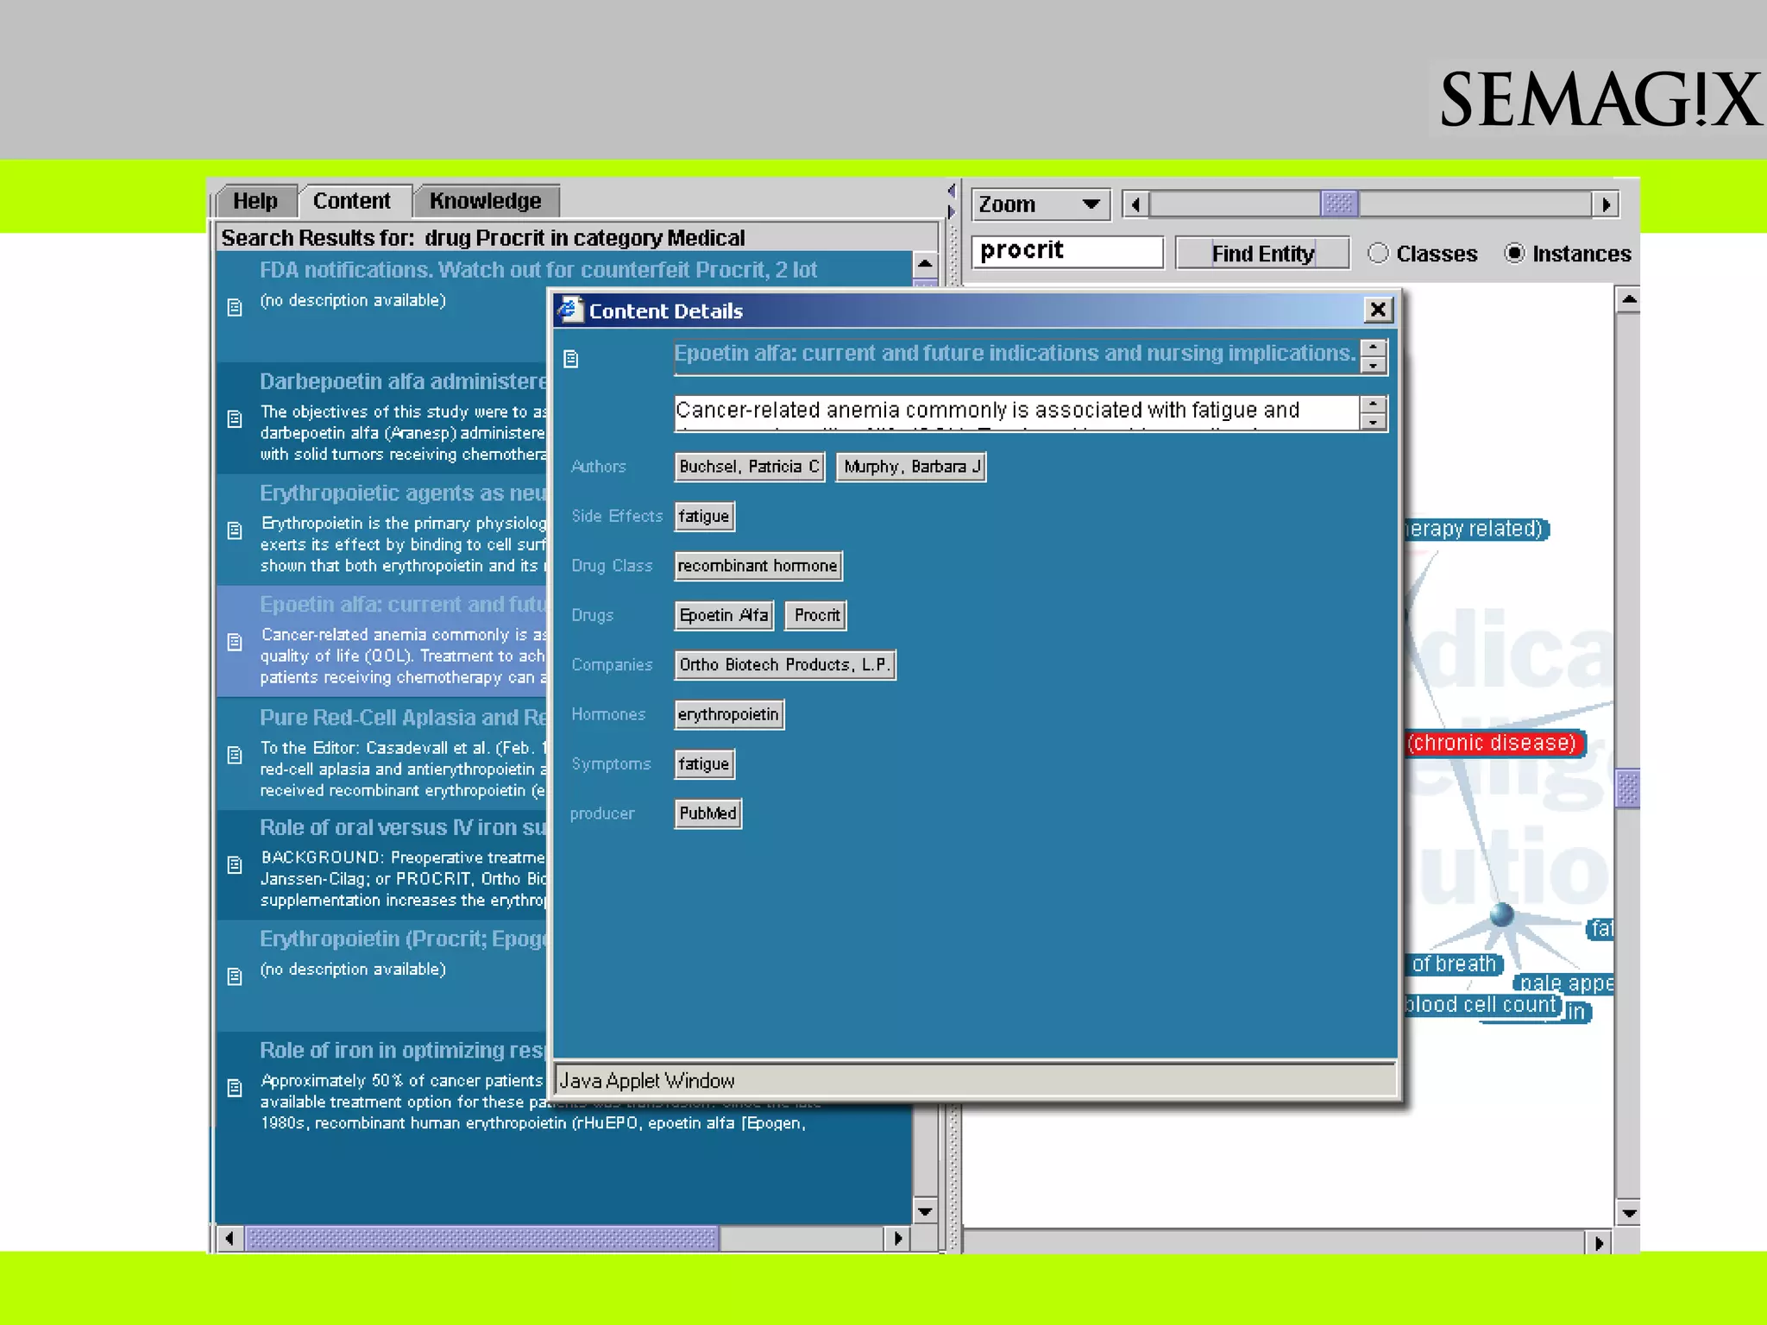Click document icon beside Pure Red-Cell Aplasia result
The width and height of the screenshot is (1767, 1325).
[x=234, y=755]
